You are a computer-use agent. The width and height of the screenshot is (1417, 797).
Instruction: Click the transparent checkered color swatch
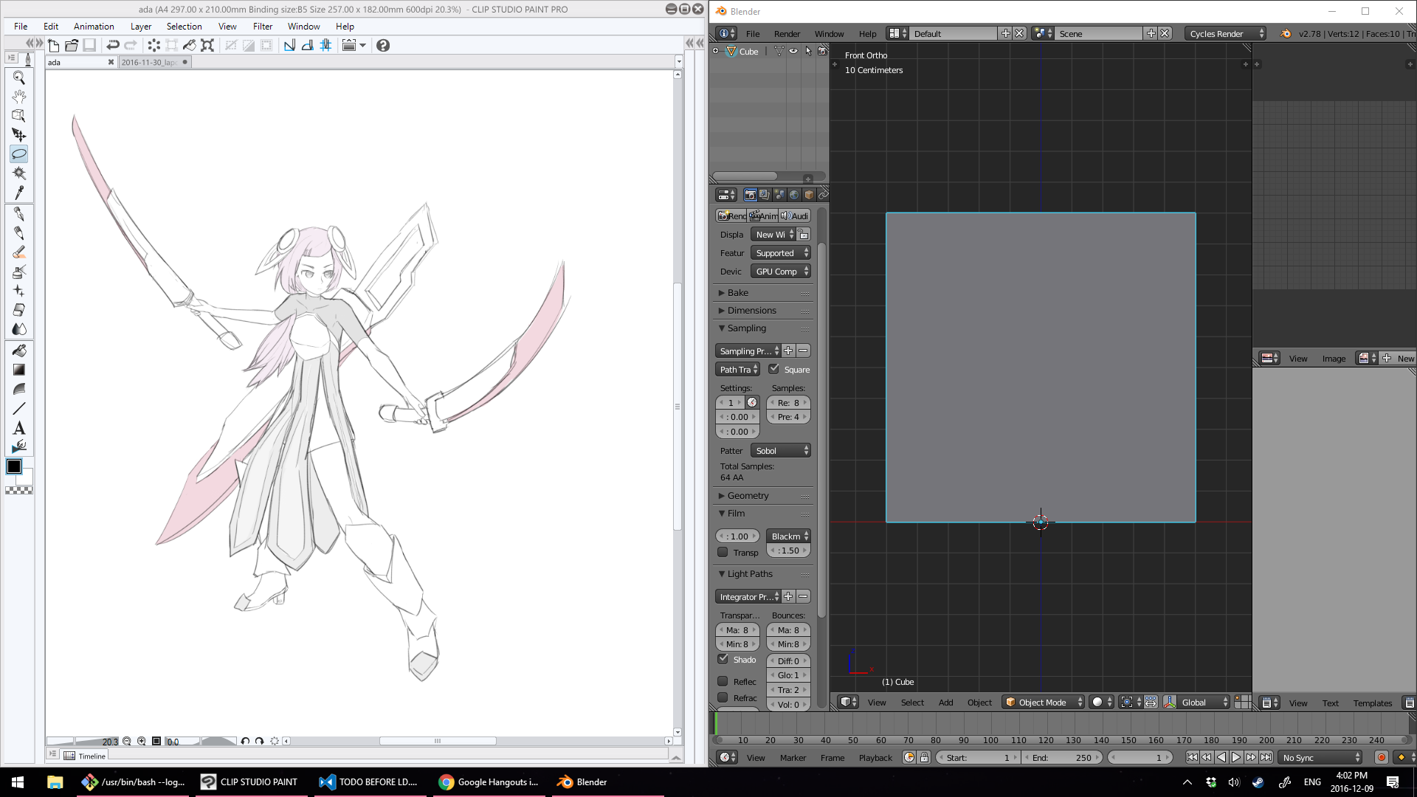(x=19, y=491)
